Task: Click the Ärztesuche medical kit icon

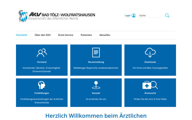Action: 150,85
